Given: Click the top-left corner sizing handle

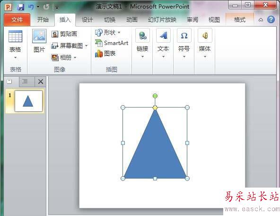Looking at the screenshot, I should point(123,108).
